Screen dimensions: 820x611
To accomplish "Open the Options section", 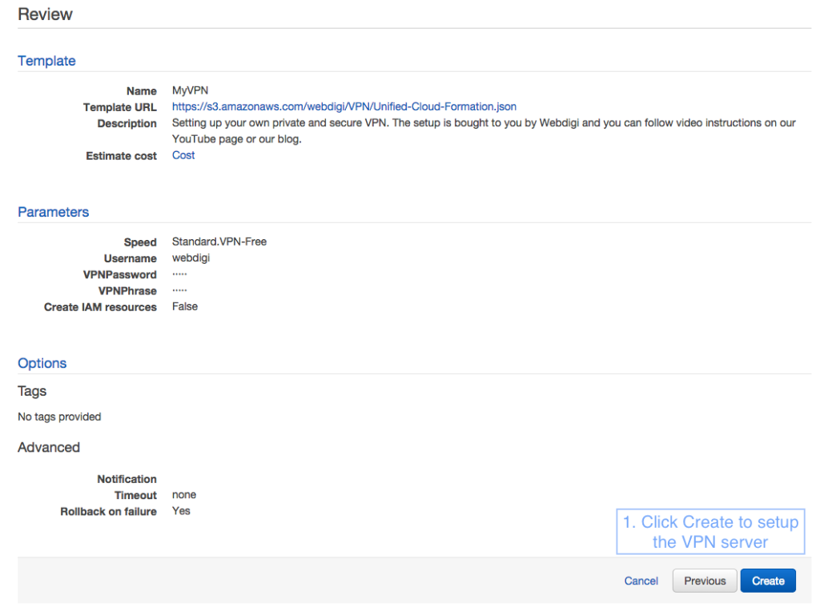I will point(42,363).
